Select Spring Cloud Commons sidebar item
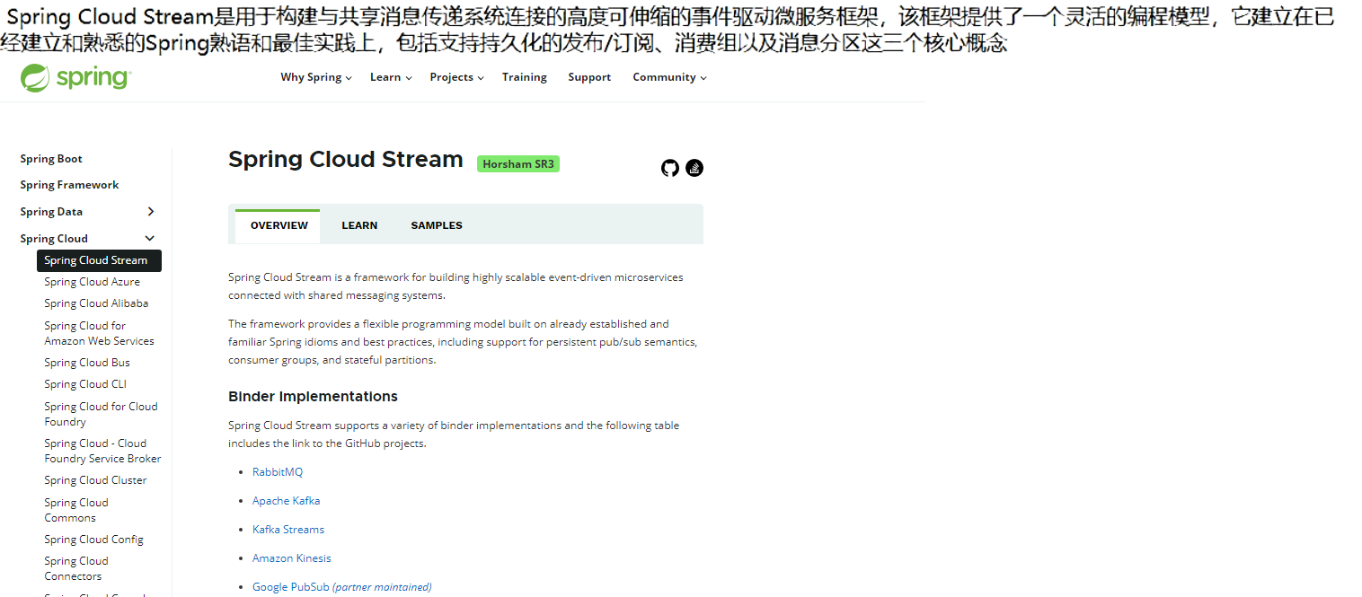 [x=76, y=510]
